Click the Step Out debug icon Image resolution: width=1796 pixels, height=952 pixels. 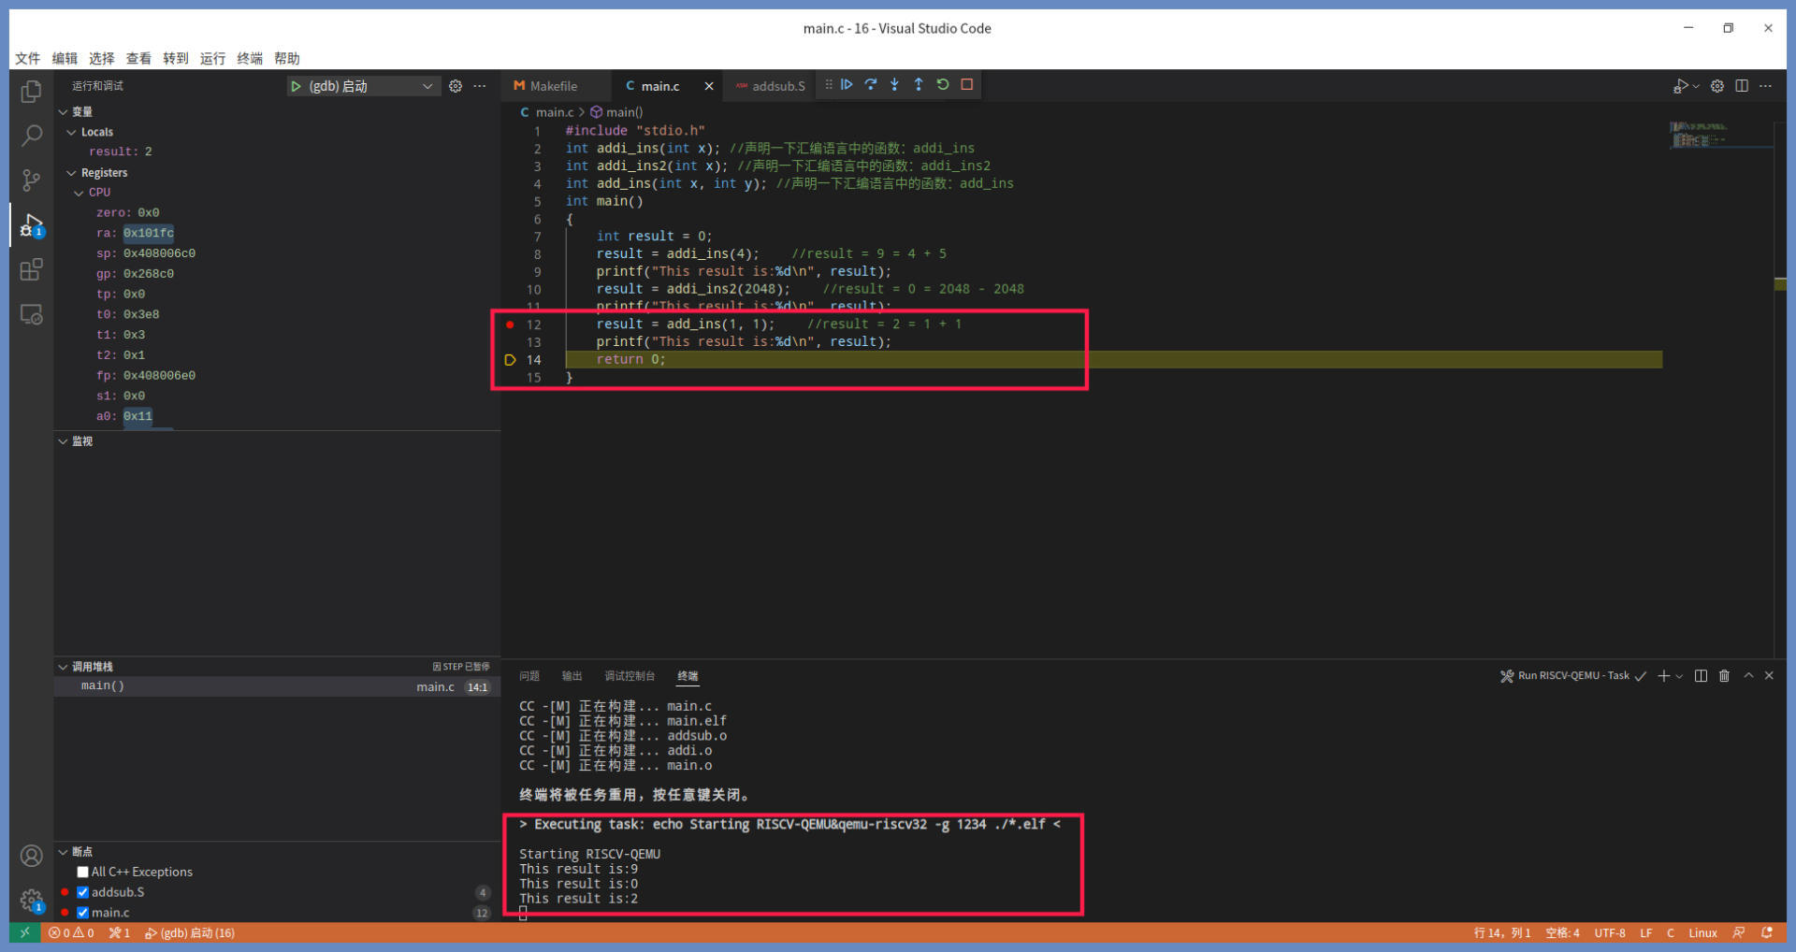(919, 85)
